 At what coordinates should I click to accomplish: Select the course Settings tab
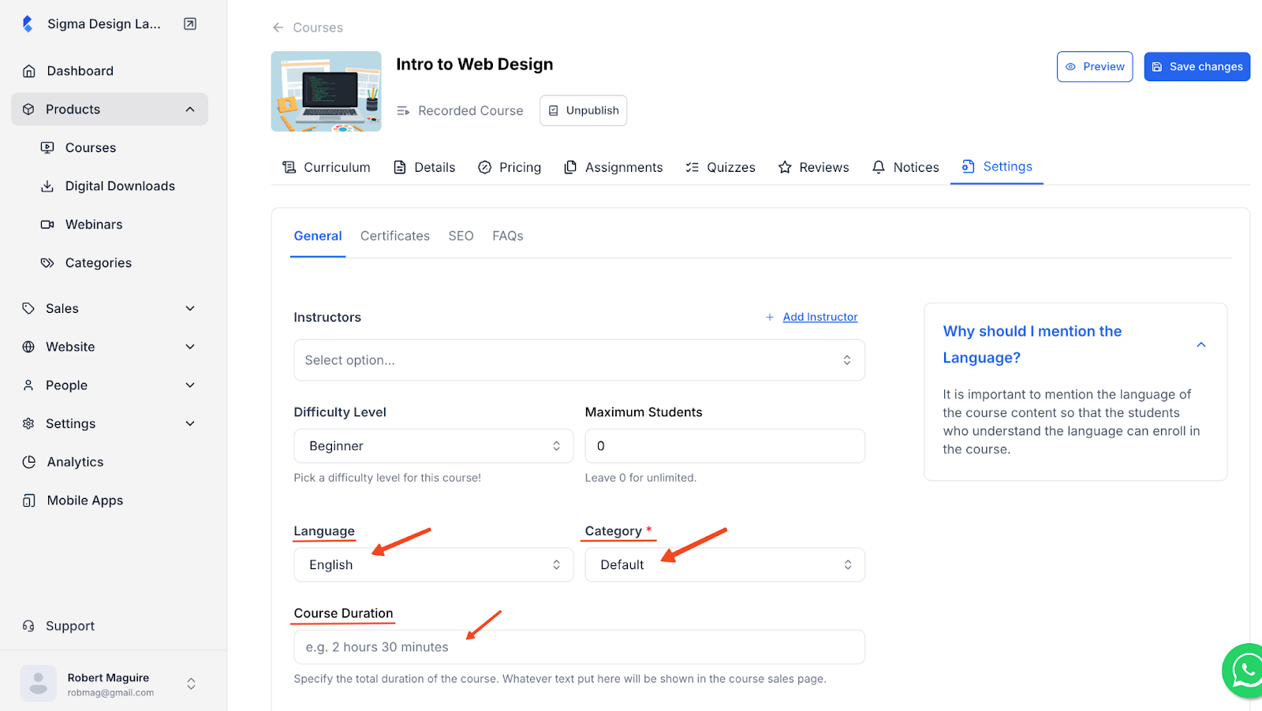pyautogui.click(x=997, y=166)
